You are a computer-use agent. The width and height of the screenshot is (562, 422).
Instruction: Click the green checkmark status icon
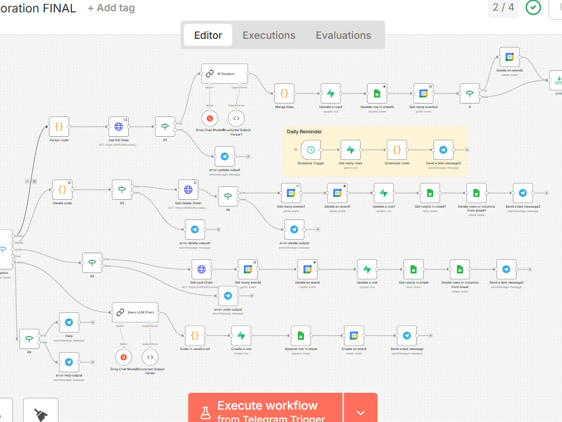tap(533, 7)
